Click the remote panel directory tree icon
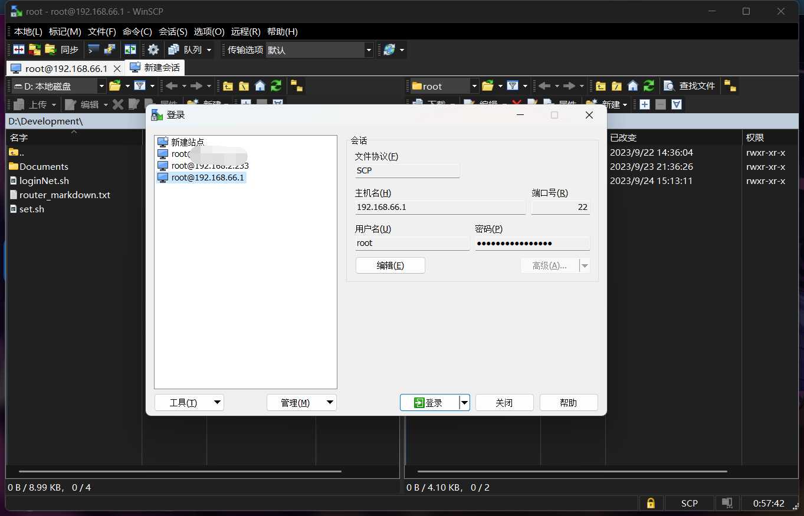804x516 pixels. coord(730,86)
